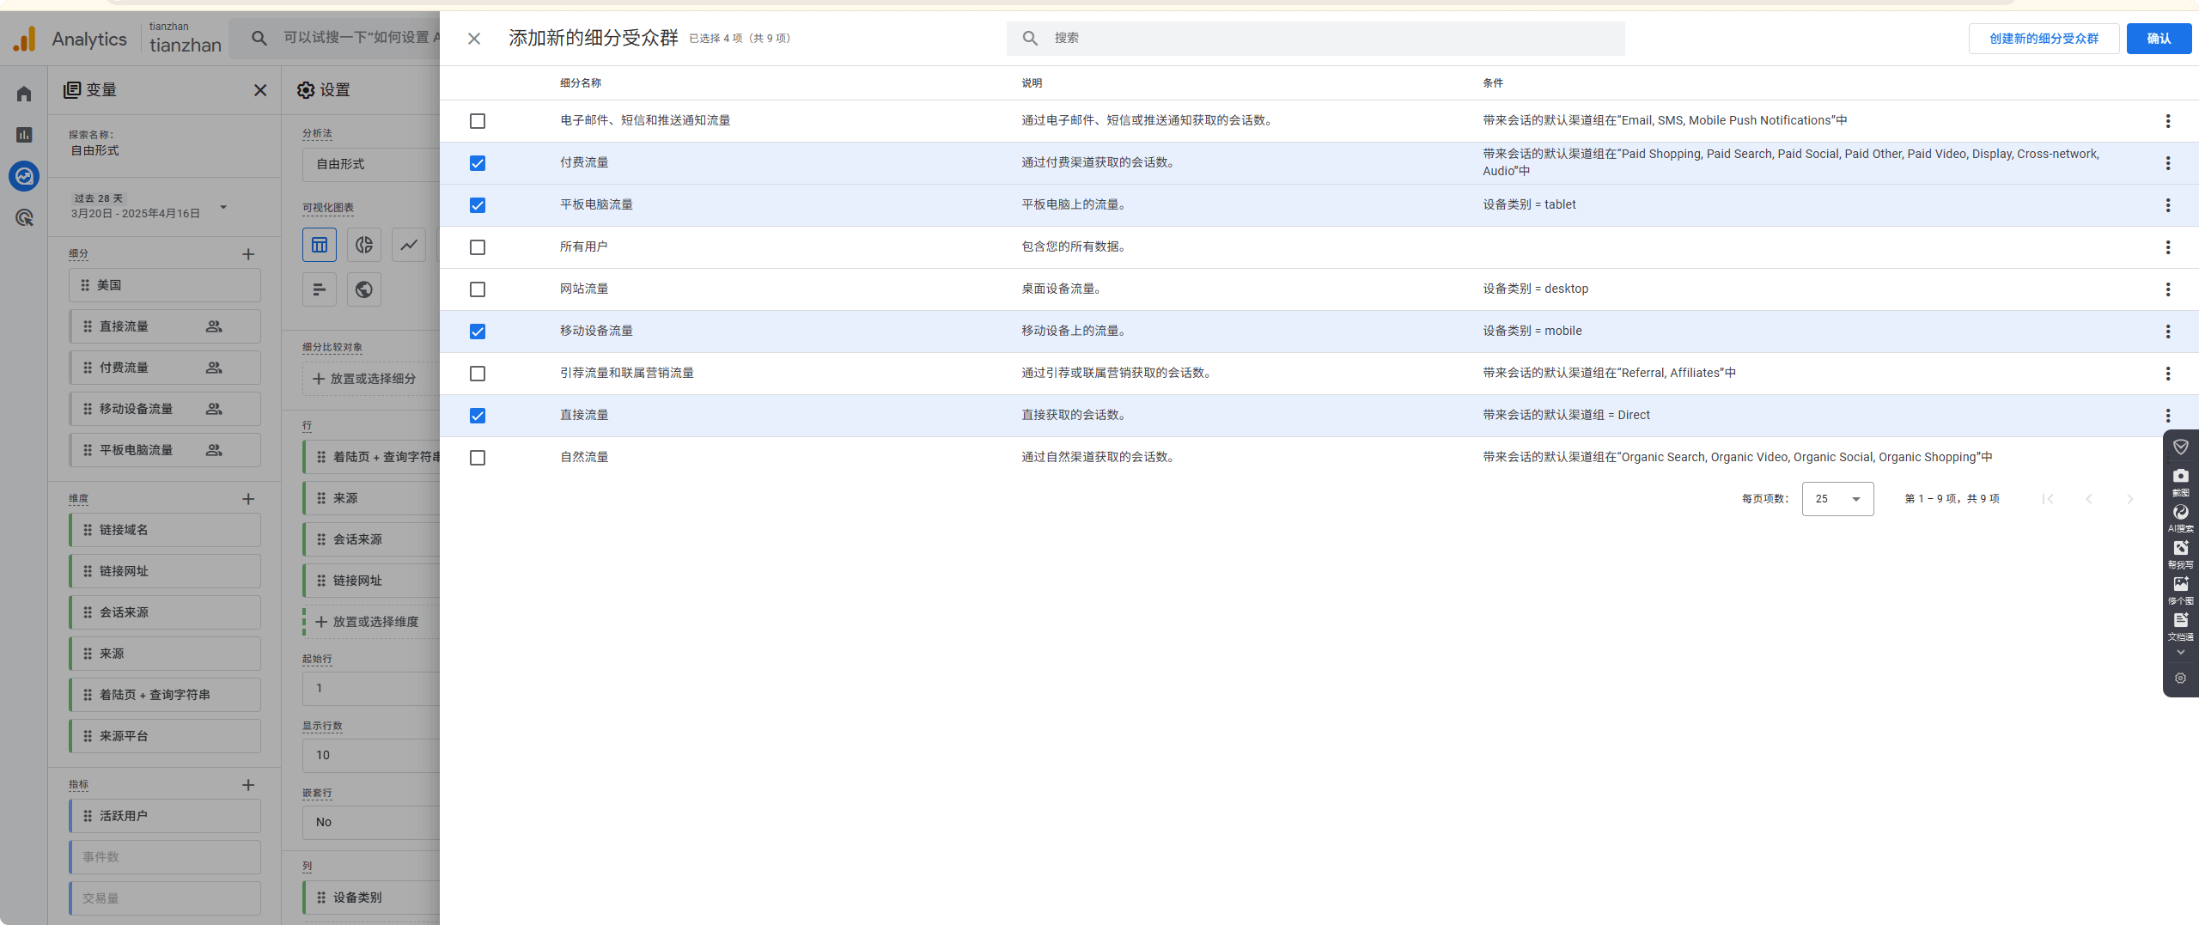Click the 确认 button
The height and width of the screenshot is (925, 2199).
[x=2159, y=39]
